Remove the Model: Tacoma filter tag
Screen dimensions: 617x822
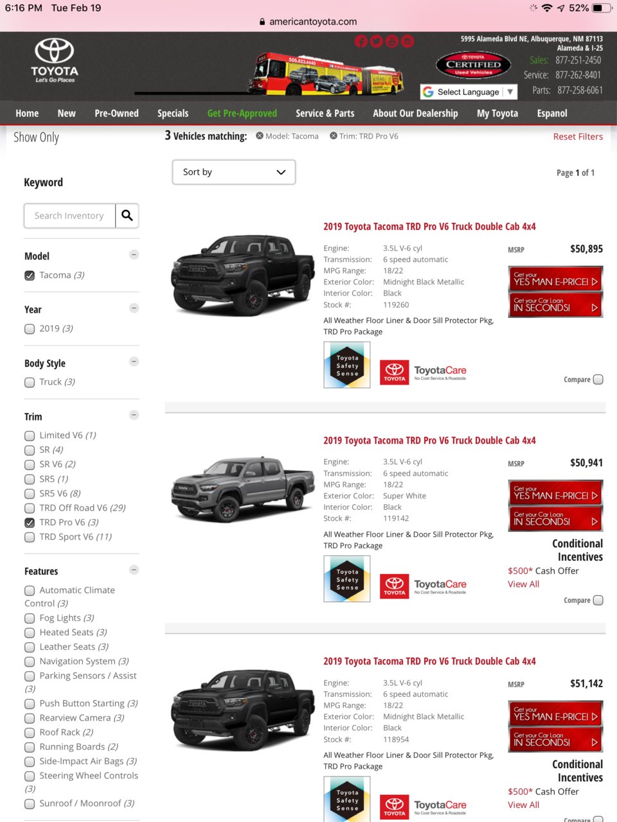260,136
